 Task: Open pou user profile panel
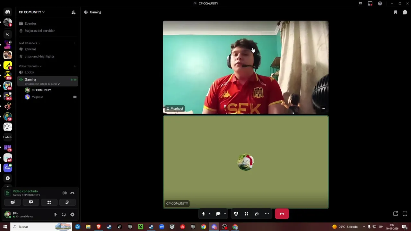click(x=27, y=215)
